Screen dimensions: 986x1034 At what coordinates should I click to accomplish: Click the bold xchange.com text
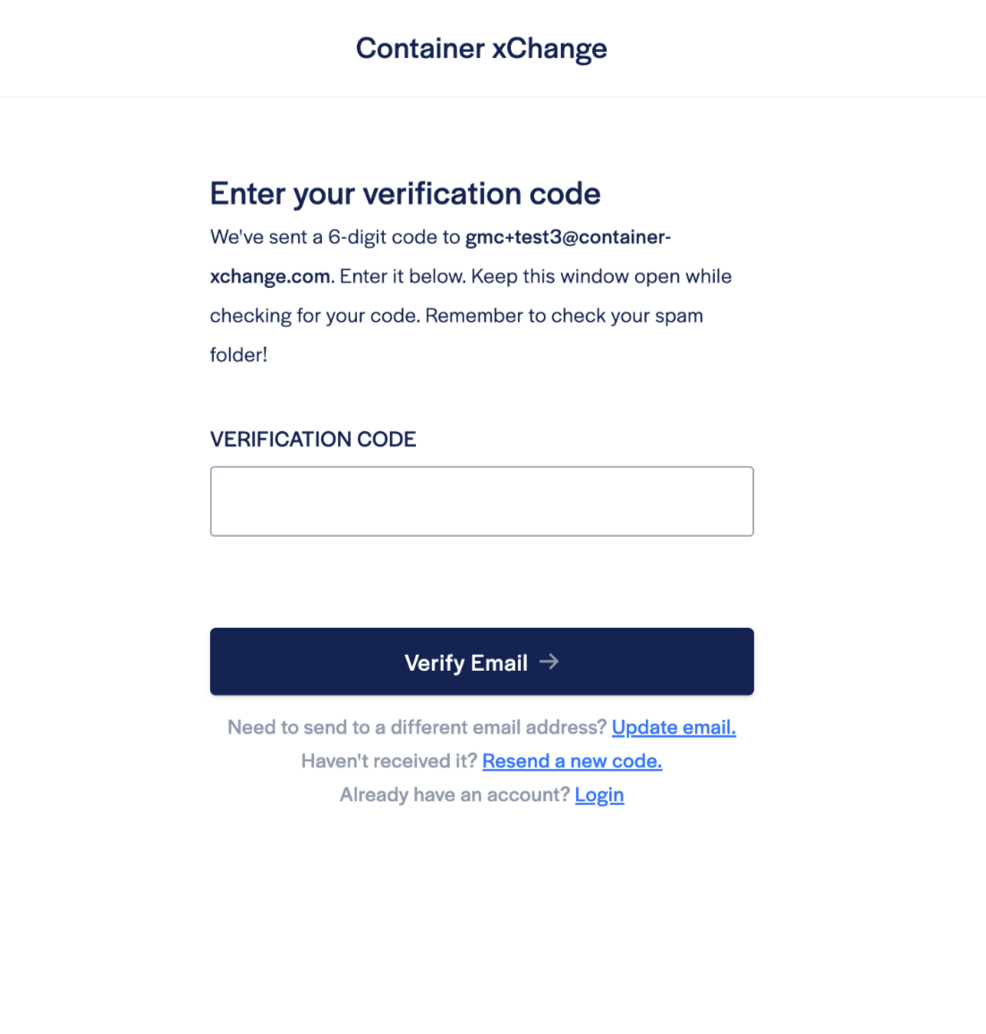(269, 276)
